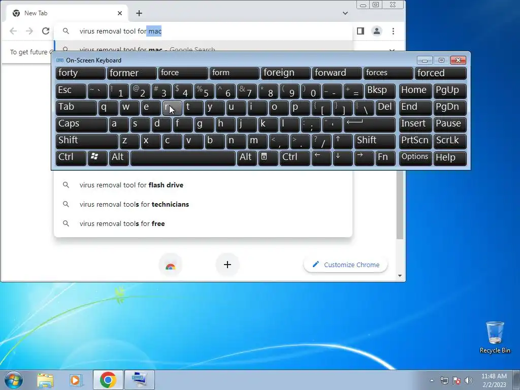Open the Web Store rainbow shortcut

pyautogui.click(x=171, y=265)
